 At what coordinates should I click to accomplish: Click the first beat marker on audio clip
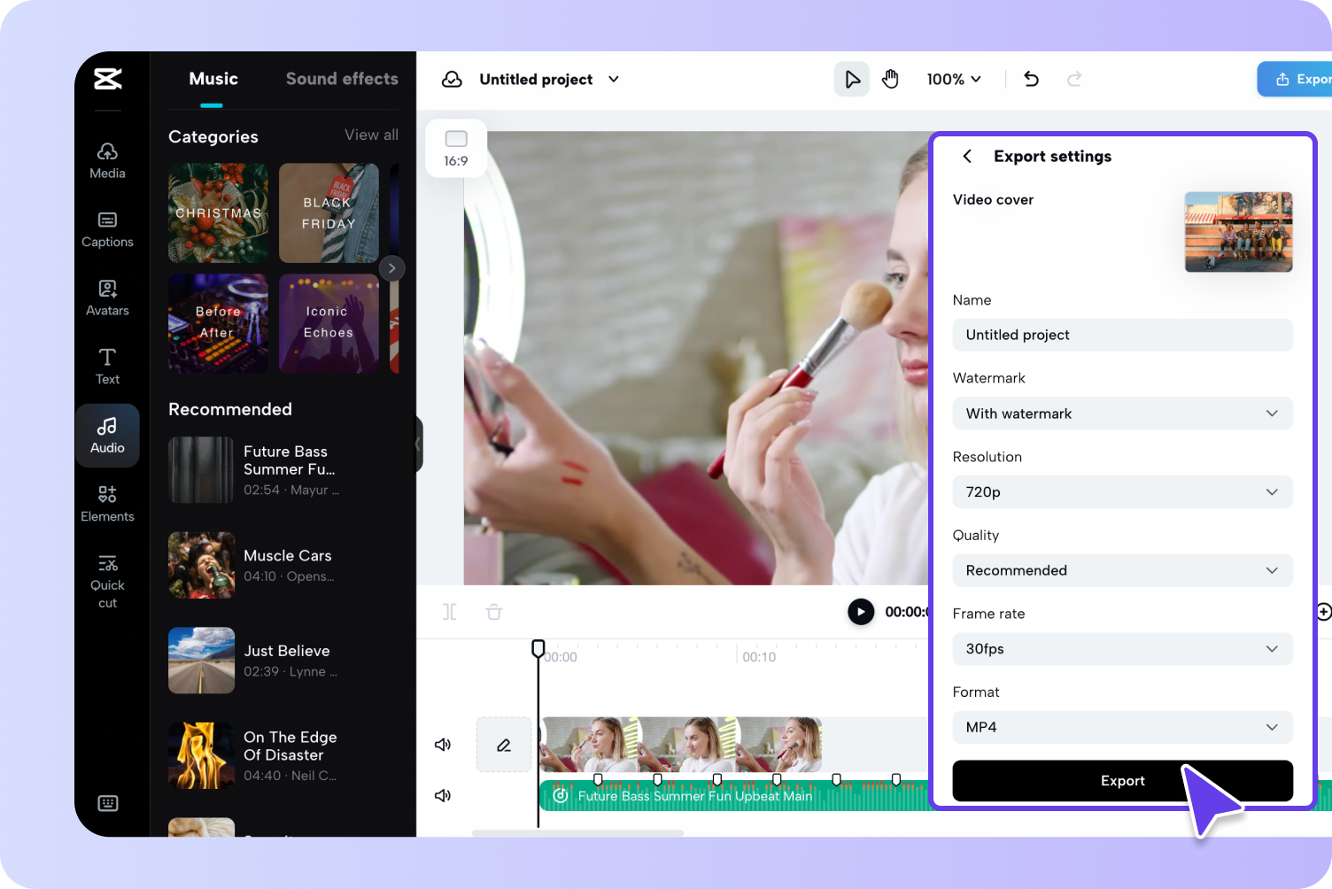[598, 780]
